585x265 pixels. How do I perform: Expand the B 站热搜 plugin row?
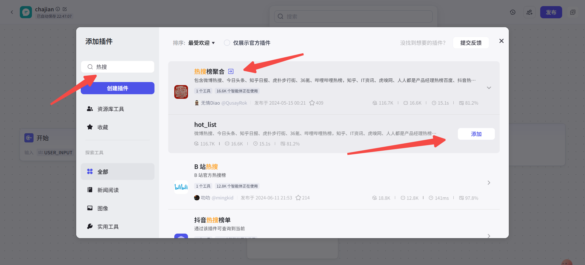(489, 183)
